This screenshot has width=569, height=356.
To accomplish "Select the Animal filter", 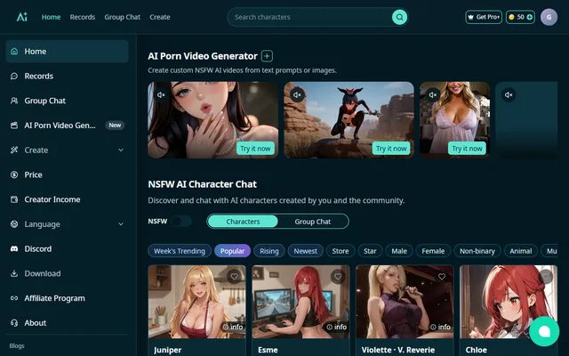I will click(521, 251).
